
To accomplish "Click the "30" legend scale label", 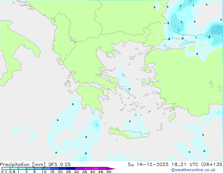I will coord(76,172).
